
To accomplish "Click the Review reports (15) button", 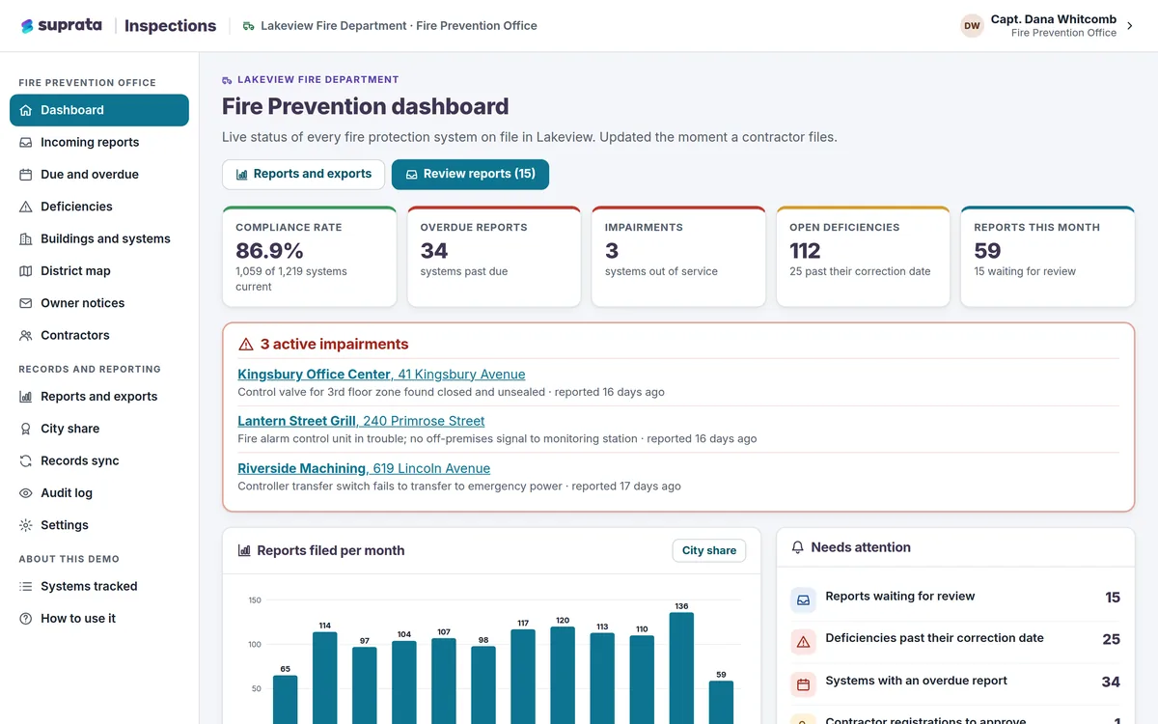I will 470,175.
